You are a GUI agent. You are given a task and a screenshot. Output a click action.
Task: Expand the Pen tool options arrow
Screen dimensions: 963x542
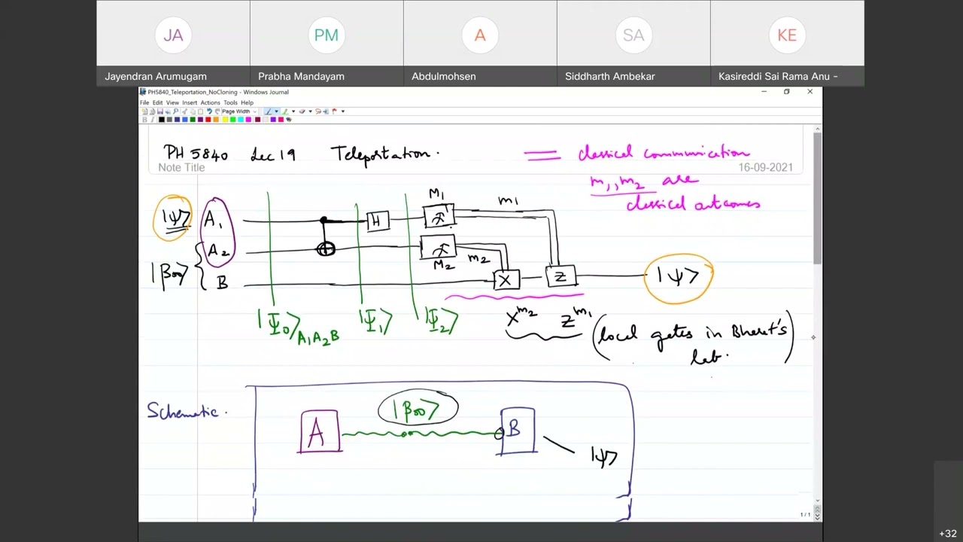(x=277, y=111)
